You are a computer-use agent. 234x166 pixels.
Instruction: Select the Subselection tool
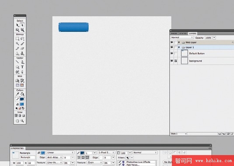coord(22,25)
